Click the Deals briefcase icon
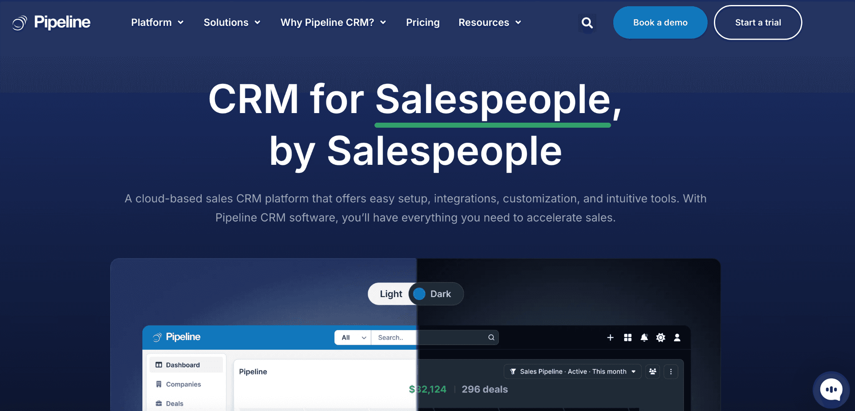Screen dimensions: 855x411 (159, 403)
